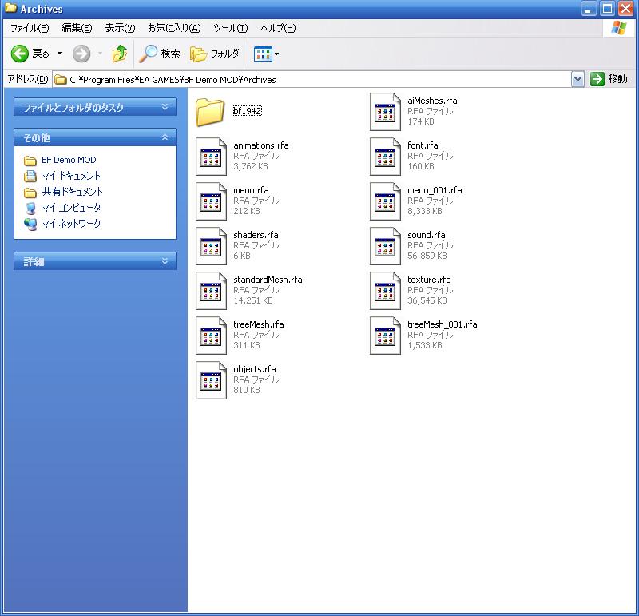Click the BF Demo MOD folder icon
This screenshot has height=616, width=639.
tap(30, 161)
